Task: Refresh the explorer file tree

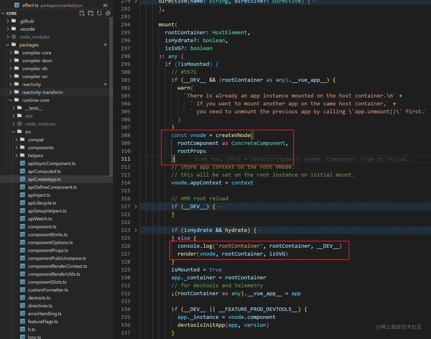Action: (x=99, y=13)
